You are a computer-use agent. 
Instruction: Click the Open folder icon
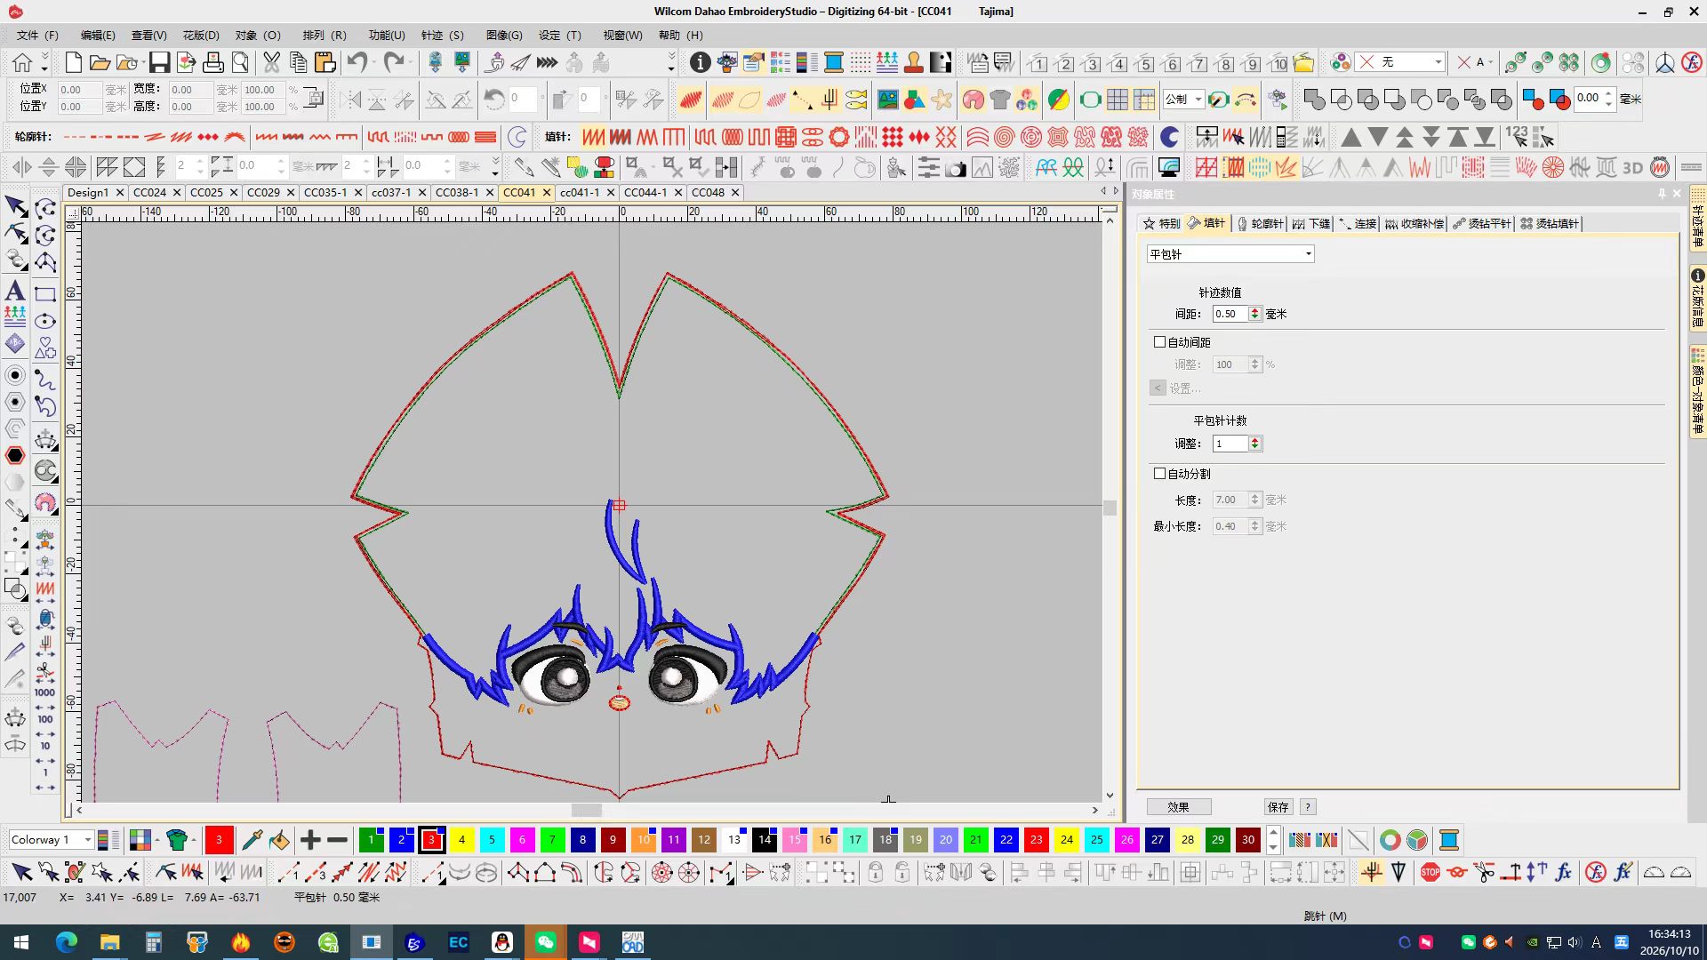click(x=100, y=62)
